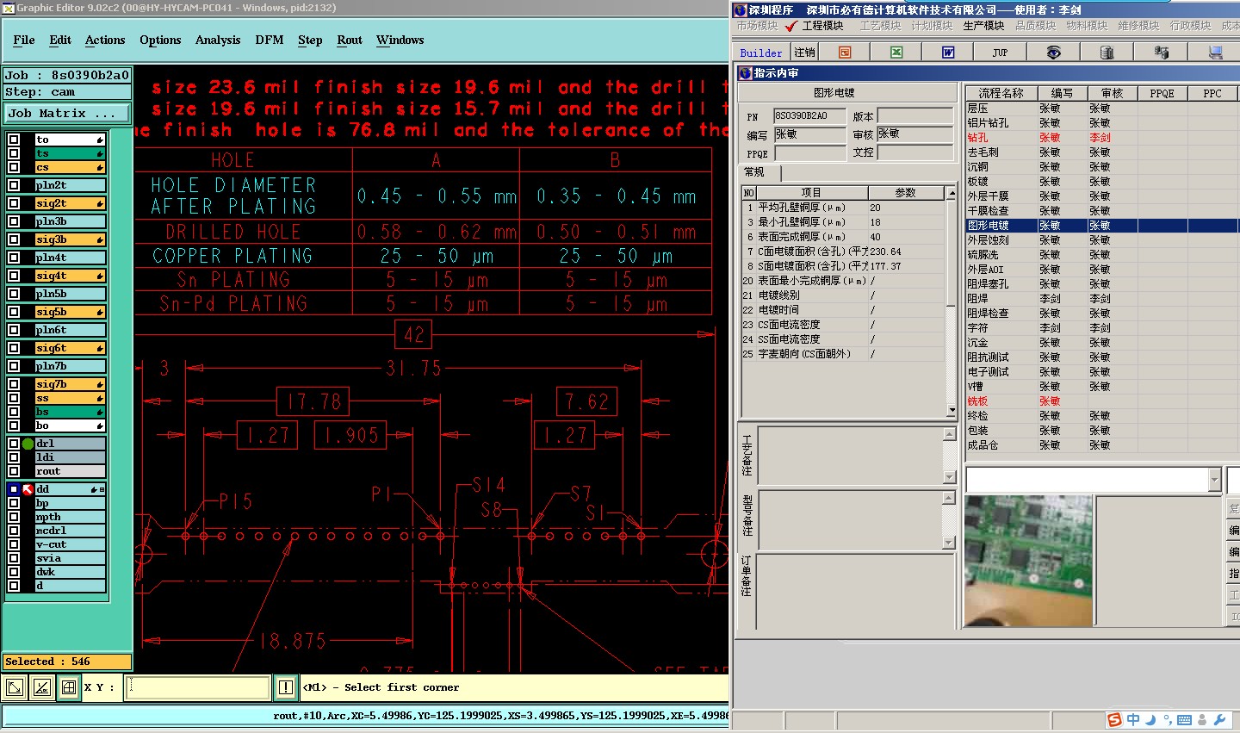
Task: Click the X Y coordinate input field
Action: point(199,687)
